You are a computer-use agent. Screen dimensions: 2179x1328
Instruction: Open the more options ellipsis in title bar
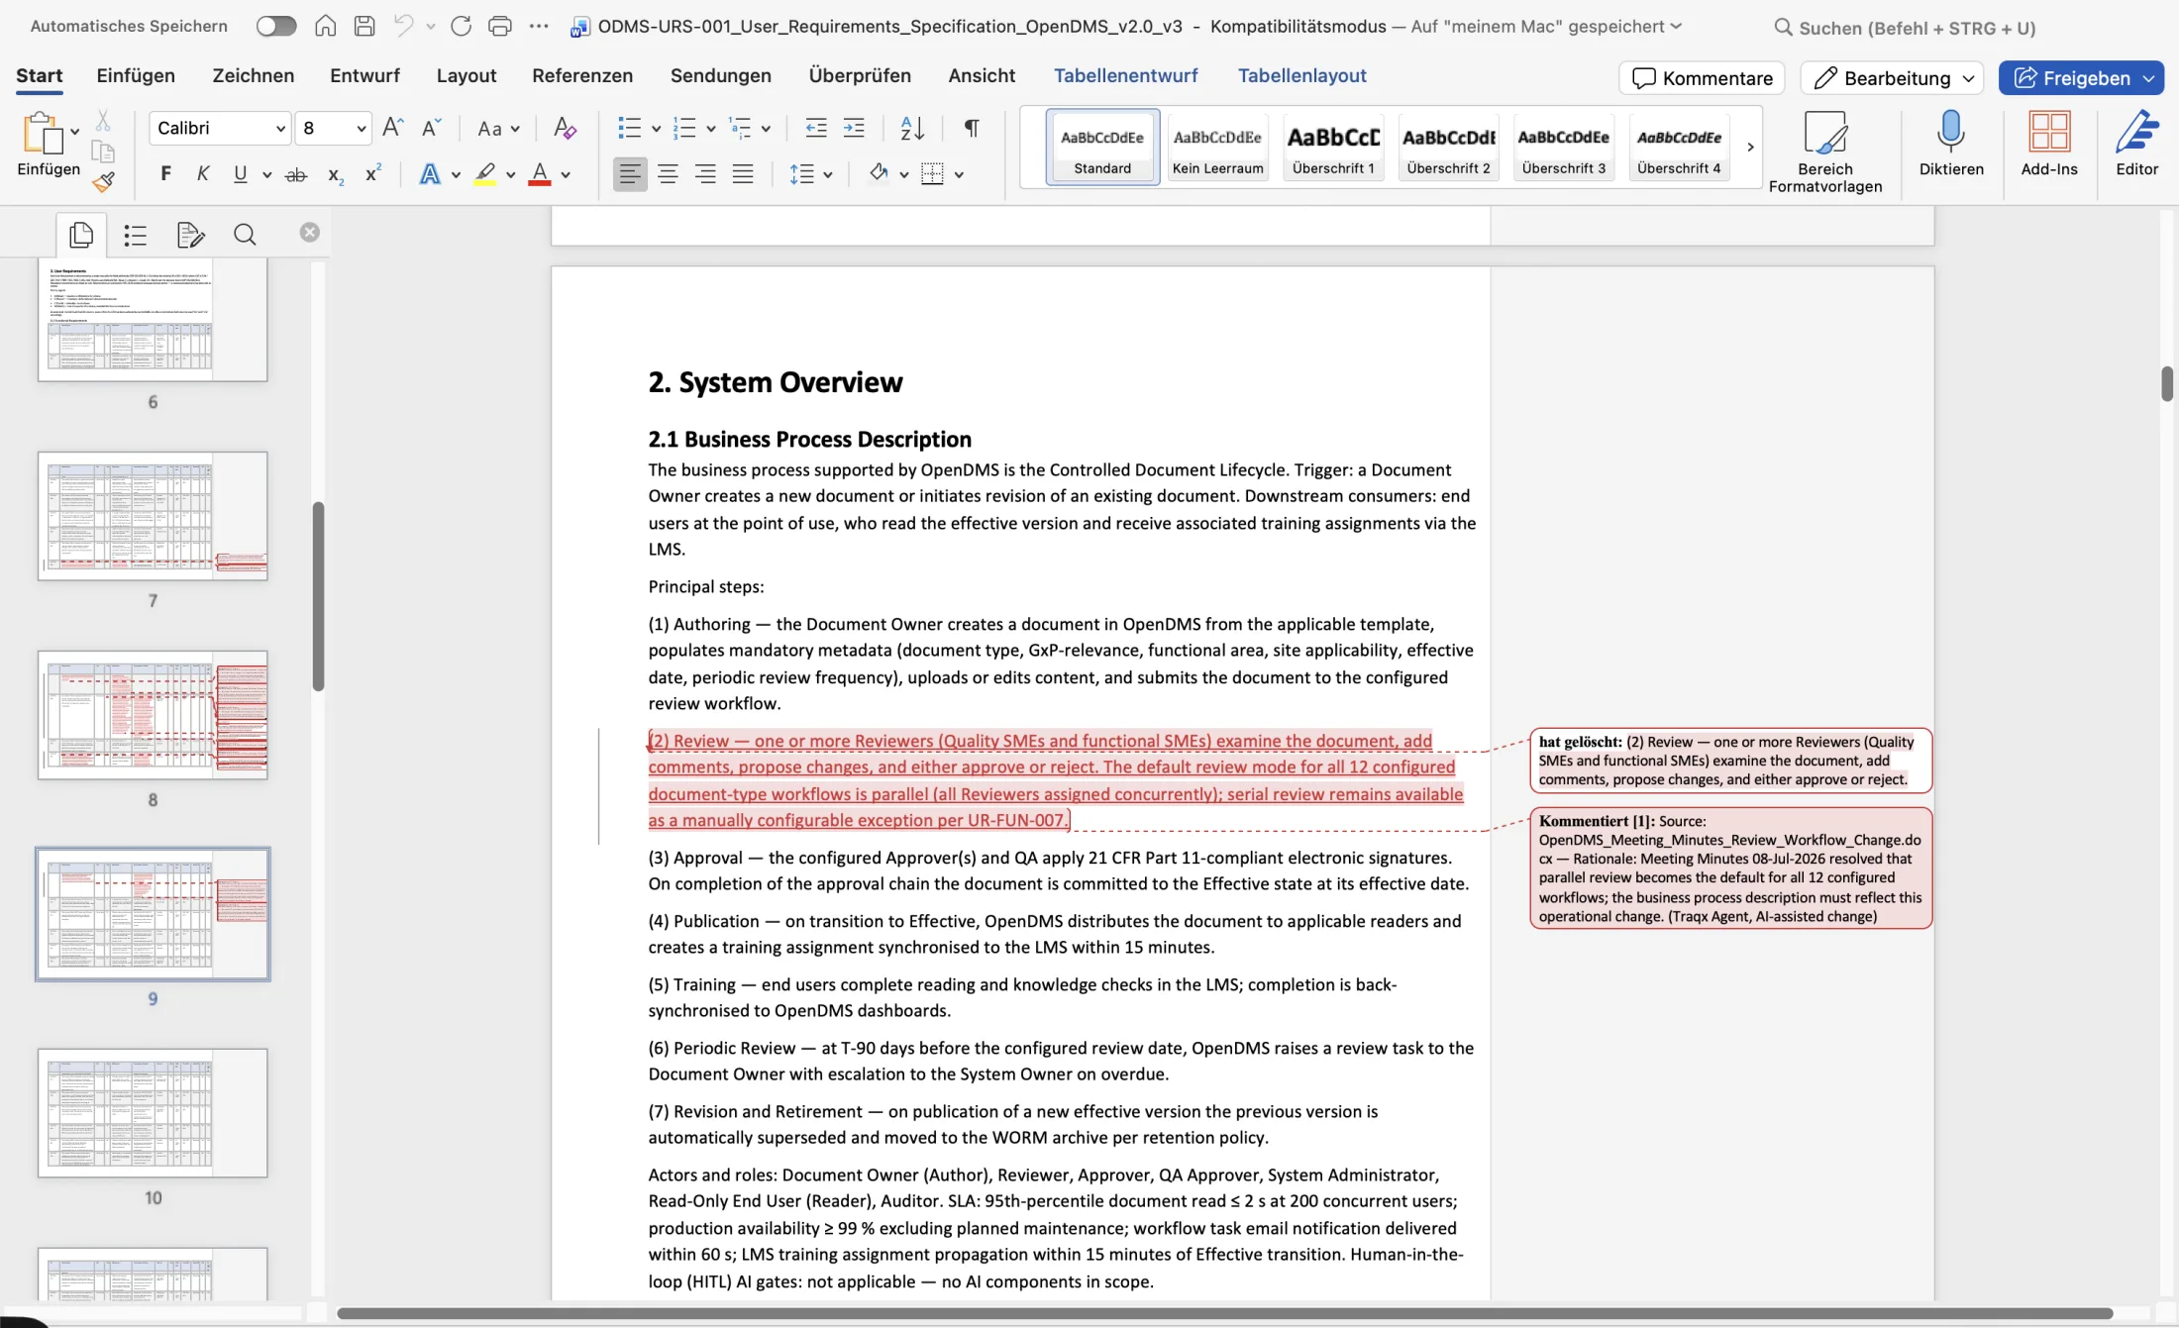[539, 26]
